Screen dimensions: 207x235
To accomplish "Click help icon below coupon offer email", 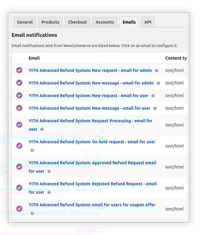I will point(32,213).
